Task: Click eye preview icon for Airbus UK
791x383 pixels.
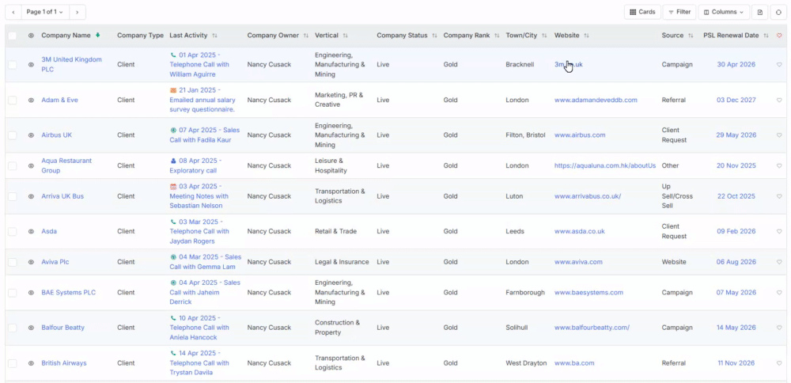Action: [x=31, y=135]
